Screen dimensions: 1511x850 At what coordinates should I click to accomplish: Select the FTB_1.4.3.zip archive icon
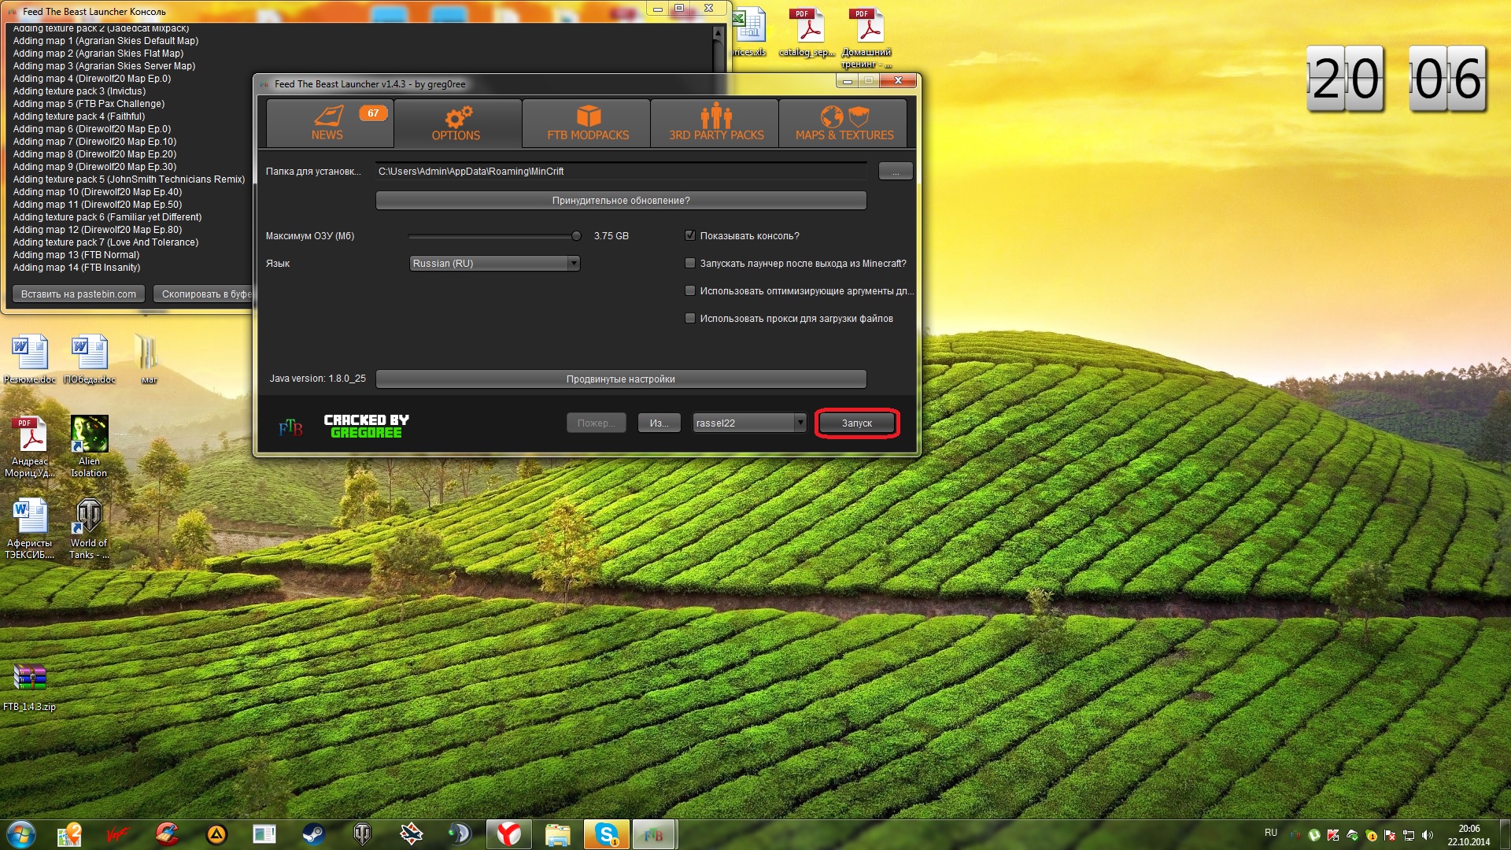30,688
